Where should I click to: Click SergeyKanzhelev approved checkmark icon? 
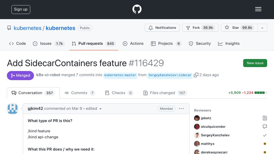[265, 135]
